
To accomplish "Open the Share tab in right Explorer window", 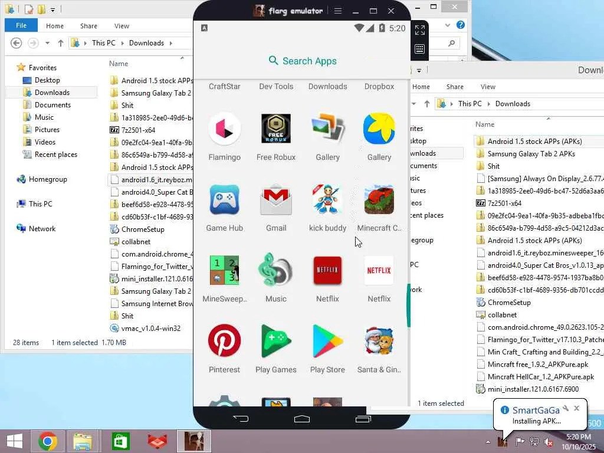I will click(455, 87).
